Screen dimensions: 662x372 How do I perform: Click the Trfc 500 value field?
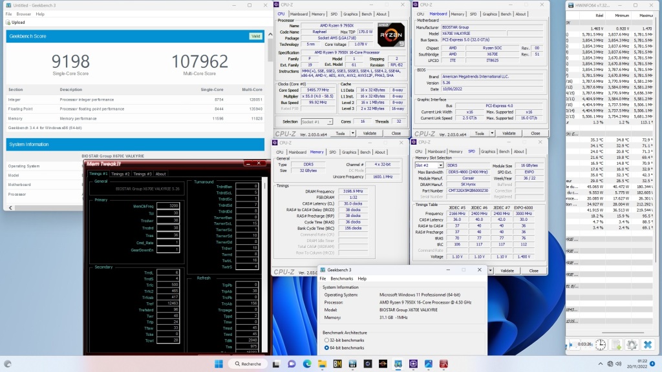coord(168,285)
